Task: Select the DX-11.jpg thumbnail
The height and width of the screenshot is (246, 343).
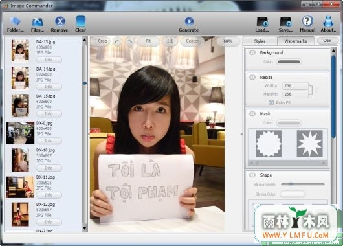Action: [x=20, y=187]
